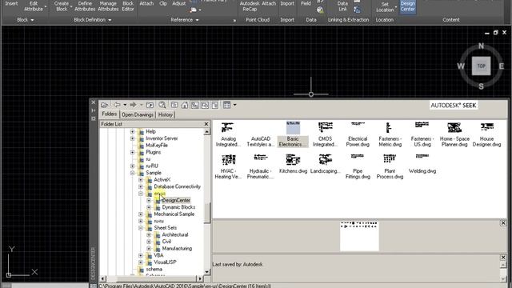Select the Sheet Sets folder
This screenshot has height=288, width=512.
pyautogui.click(x=166, y=228)
